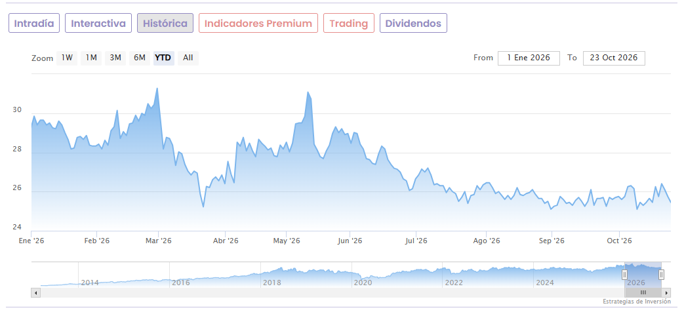The height and width of the screenshot is (314, 684).
Task: Click the scrollbar left arrow
Action: (x=36, y=292)
